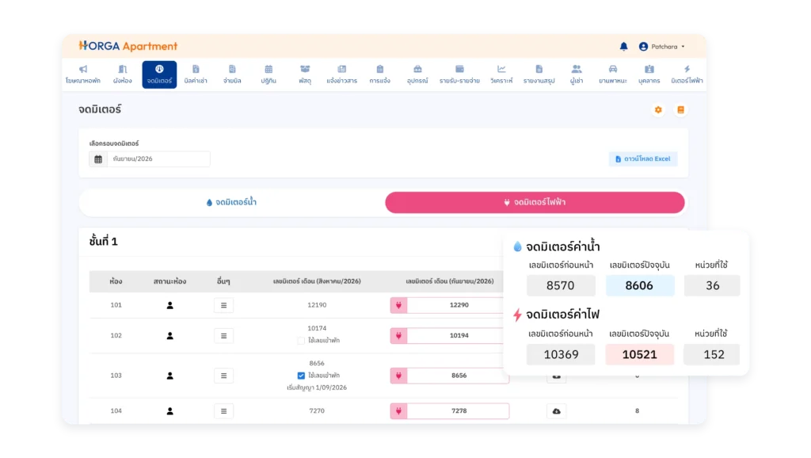Click the สถานะห้อง column header
811x458 pixels.
click(169, 281)
